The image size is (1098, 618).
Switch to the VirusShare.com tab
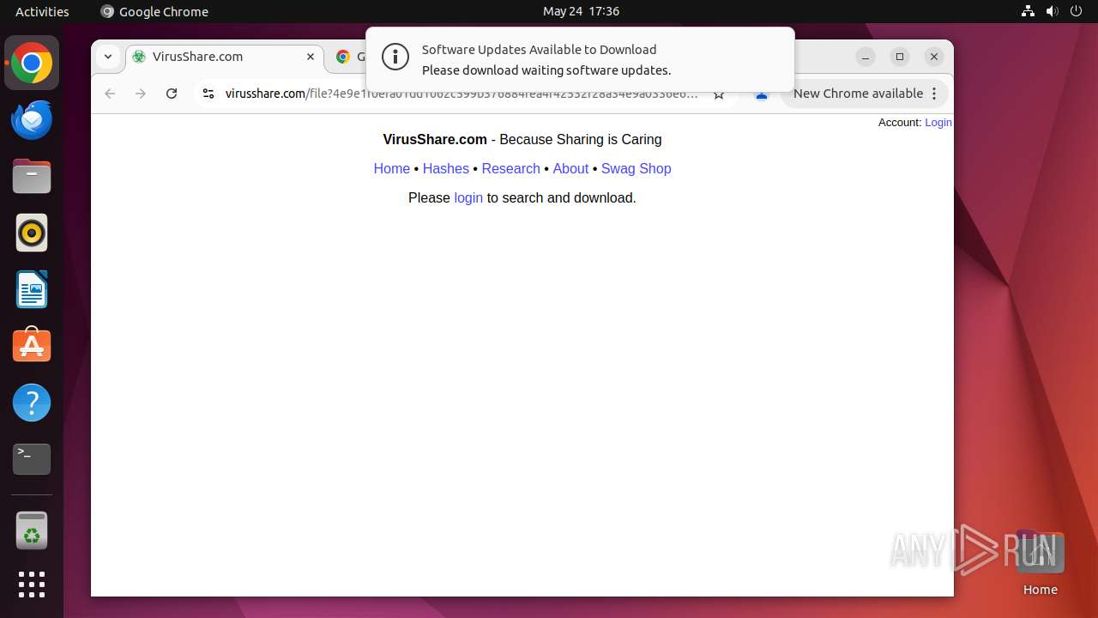(225, 57)
